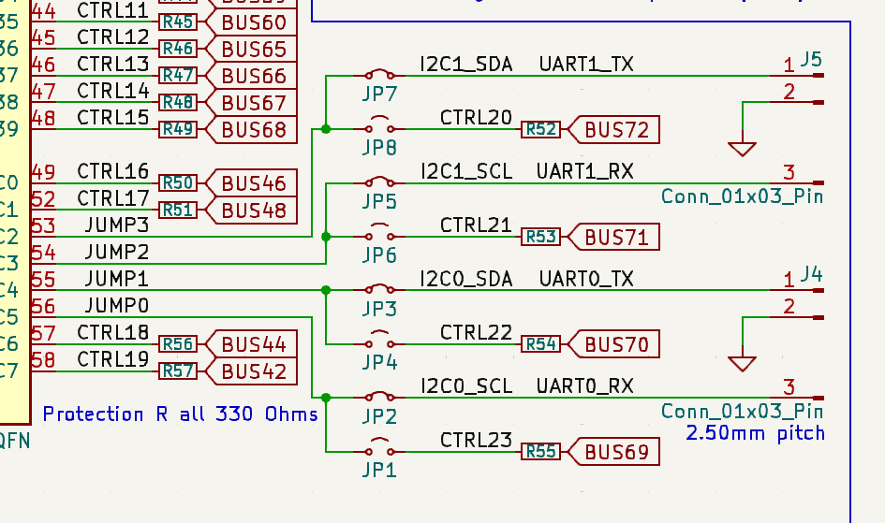885x523 pixels.
Task: Click the J5 connector reference
Action: point(811,60)
